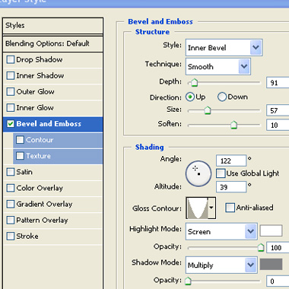Click the Angle value field
Viewport: 289px width, 289px height.
tap(231, 160)
